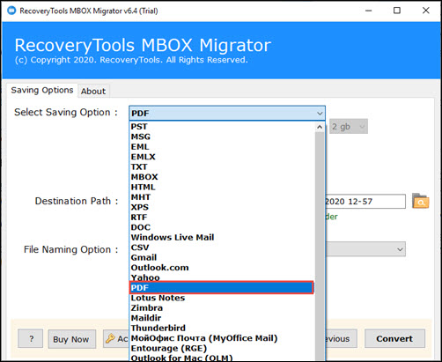
Task: Click the RecoveryTools app icon in title bar
Action: (11, 11)
